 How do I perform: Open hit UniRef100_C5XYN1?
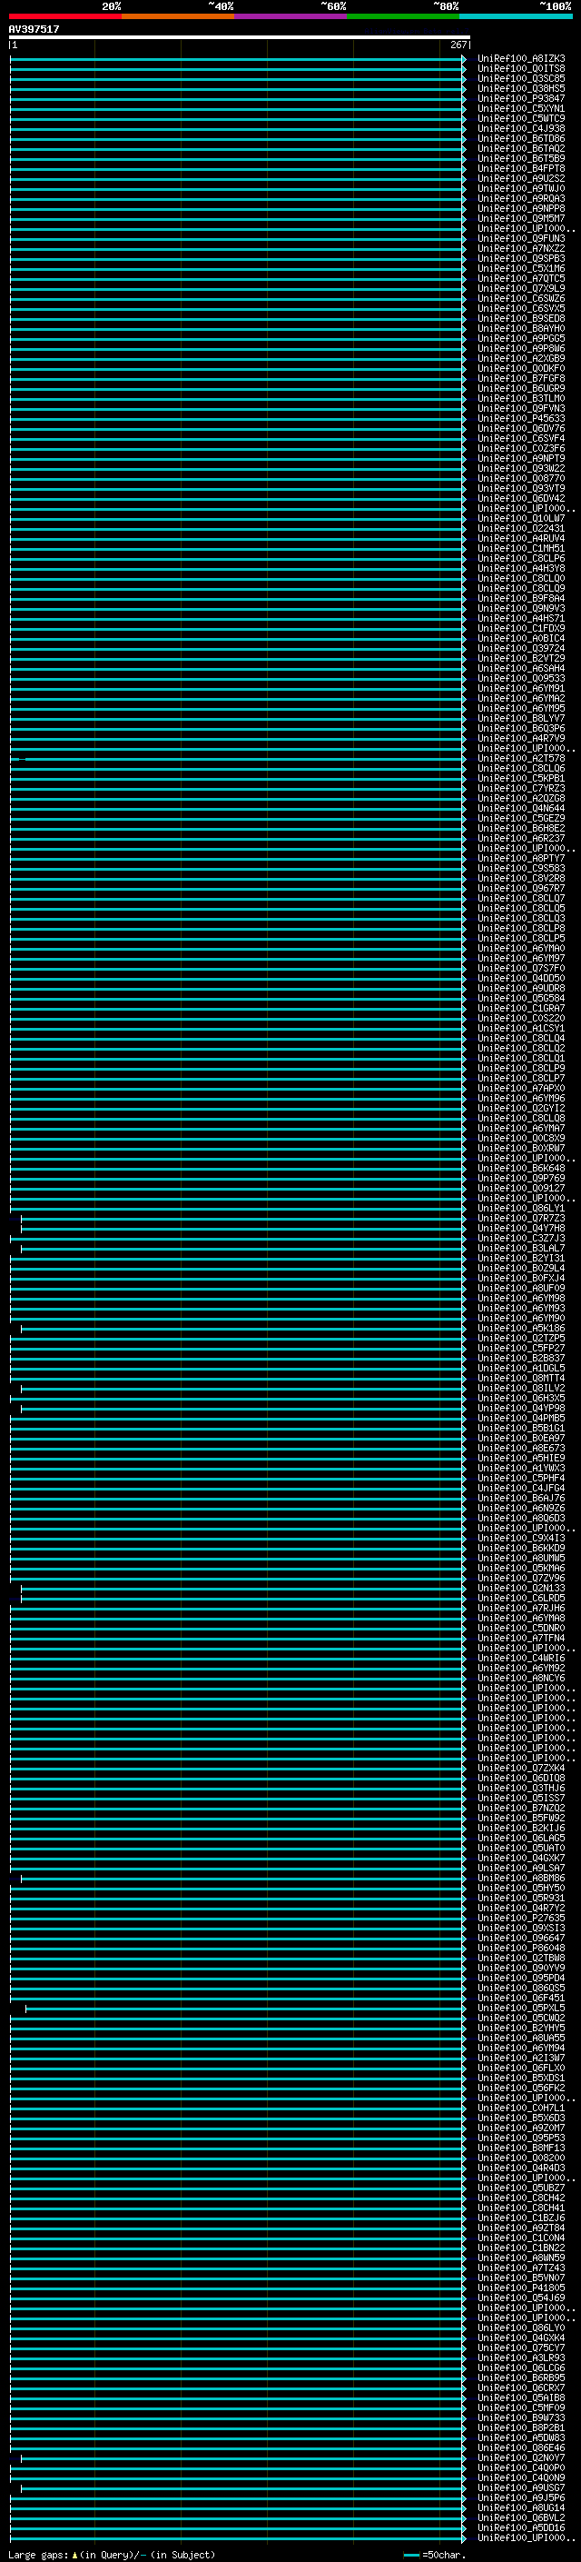pyautogui.click(x=521, y=108)
